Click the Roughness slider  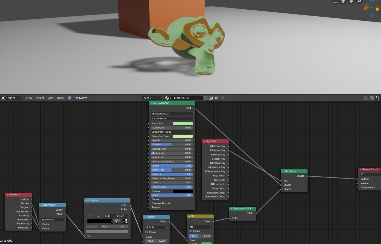(172, 153)
